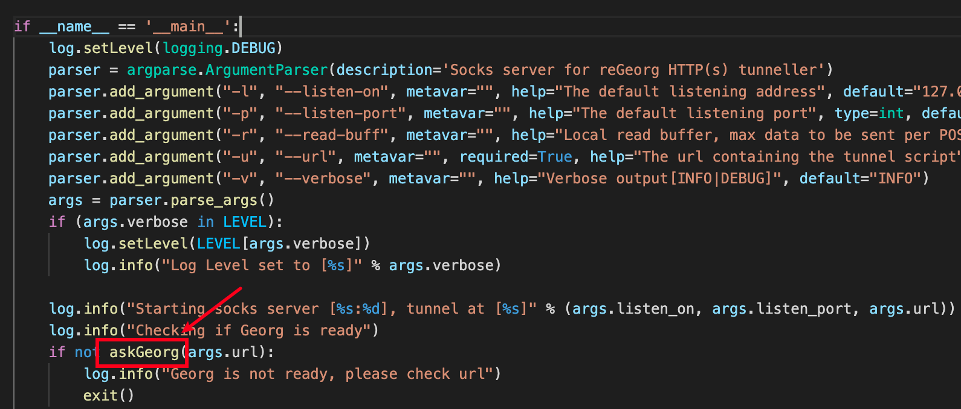The image size is (961, 409).
Task: Click the default="INFO" value
Action: pos(896,179)
